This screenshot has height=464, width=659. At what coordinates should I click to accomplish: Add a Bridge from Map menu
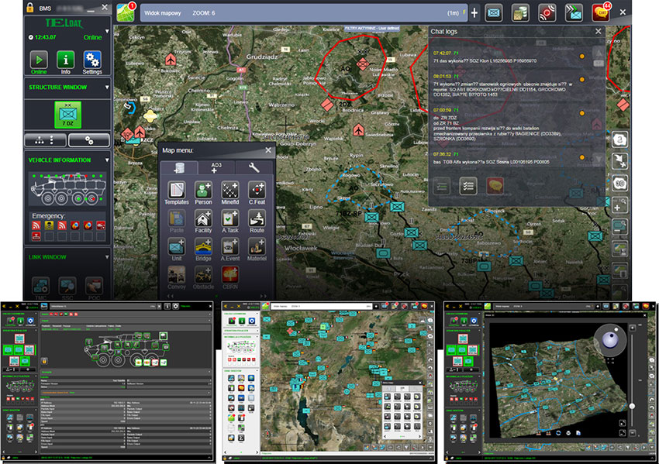click(x=203, y=249)
